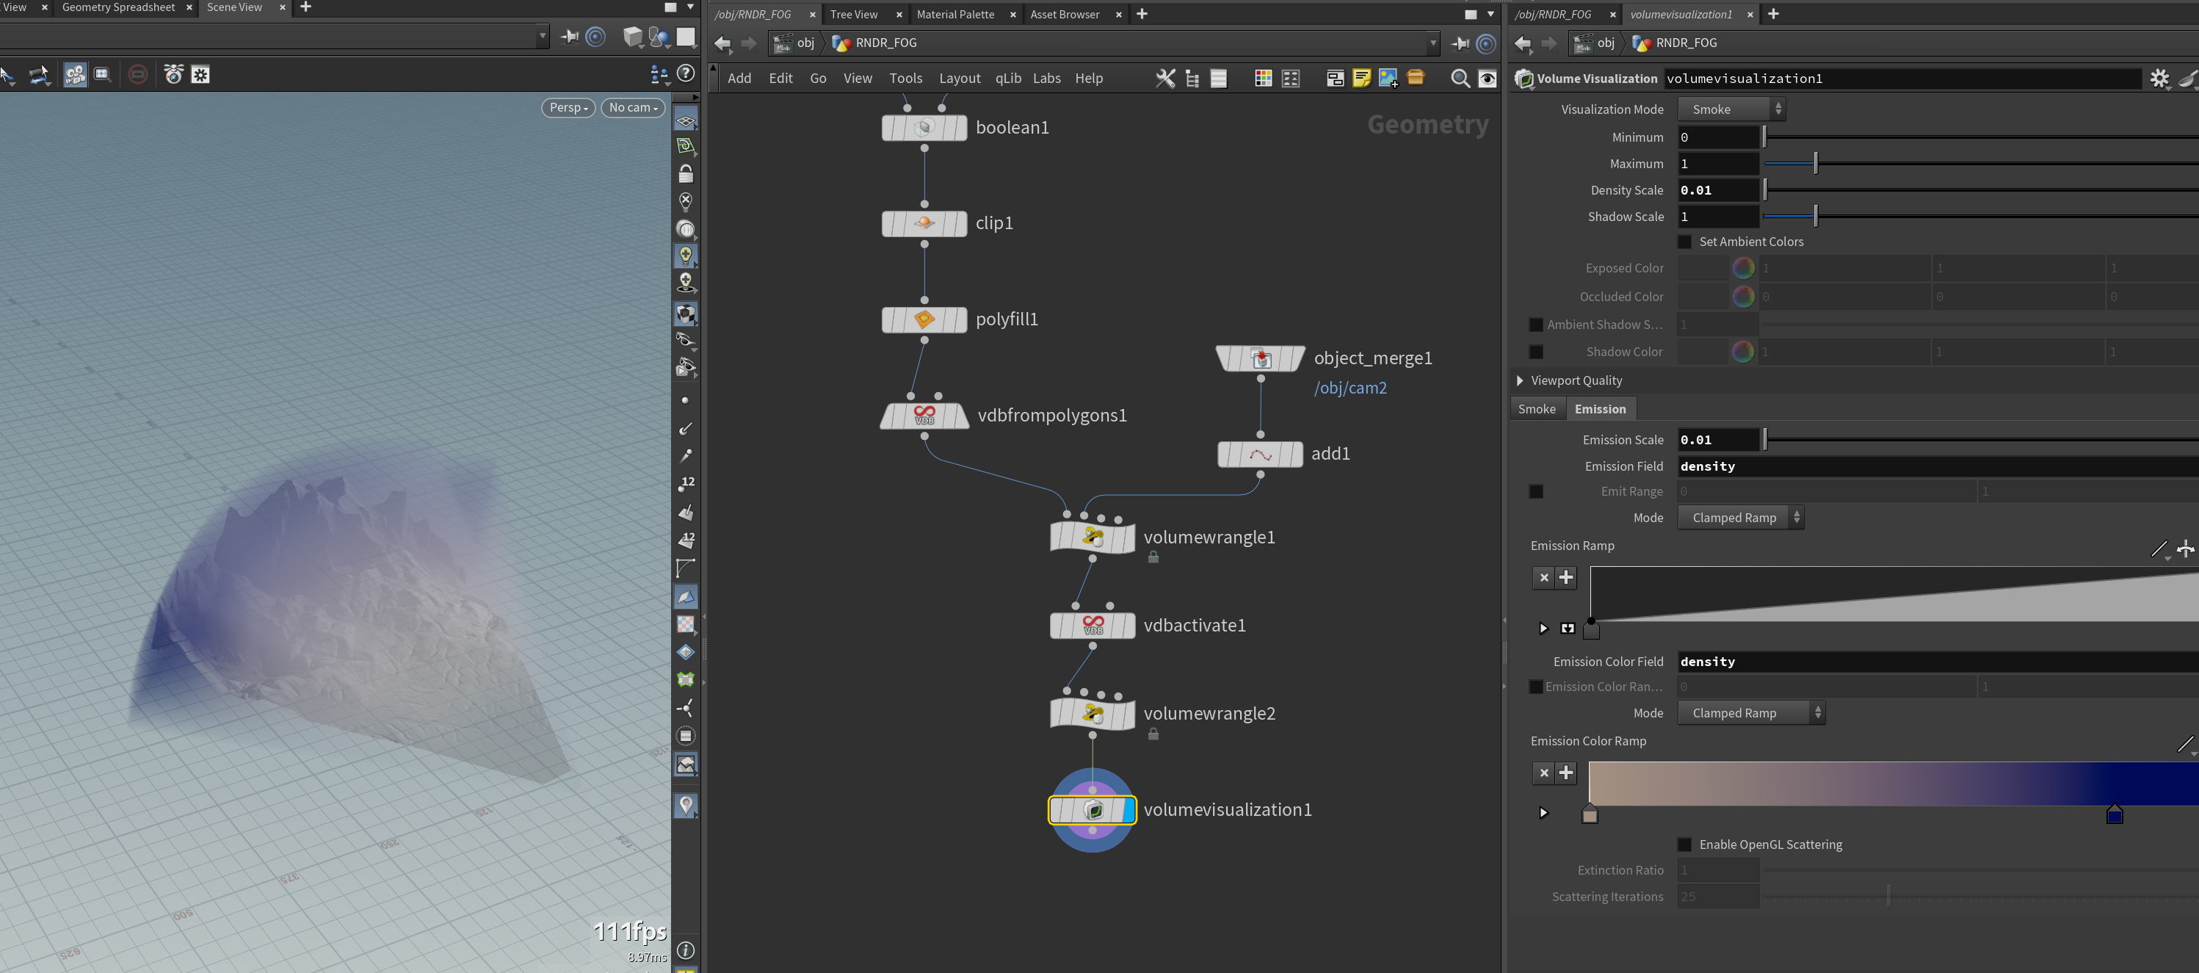Image resolution: width=2199 pixels, height=973 pixels.
Task: Switch to the Smoke tab
Action: pyautogui.click(x=1537, y=409)
